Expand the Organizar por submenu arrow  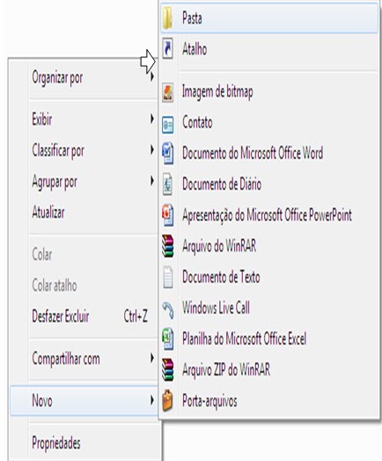[x=152, y=77]
